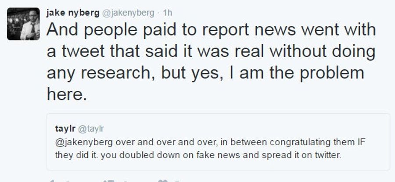The height and width of the screenshot is (182, 395).
Task: Click the quoted text 'you doubled down on fake news'
Action: [158, 155]
